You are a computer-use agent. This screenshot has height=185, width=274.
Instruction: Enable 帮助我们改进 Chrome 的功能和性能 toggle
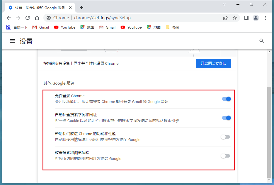pyautogui.click(x=225, y=137)
